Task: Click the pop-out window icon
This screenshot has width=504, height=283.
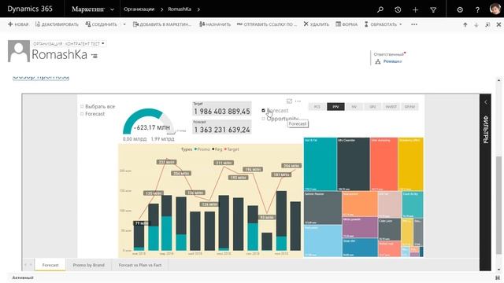Action: click(487, 24)
